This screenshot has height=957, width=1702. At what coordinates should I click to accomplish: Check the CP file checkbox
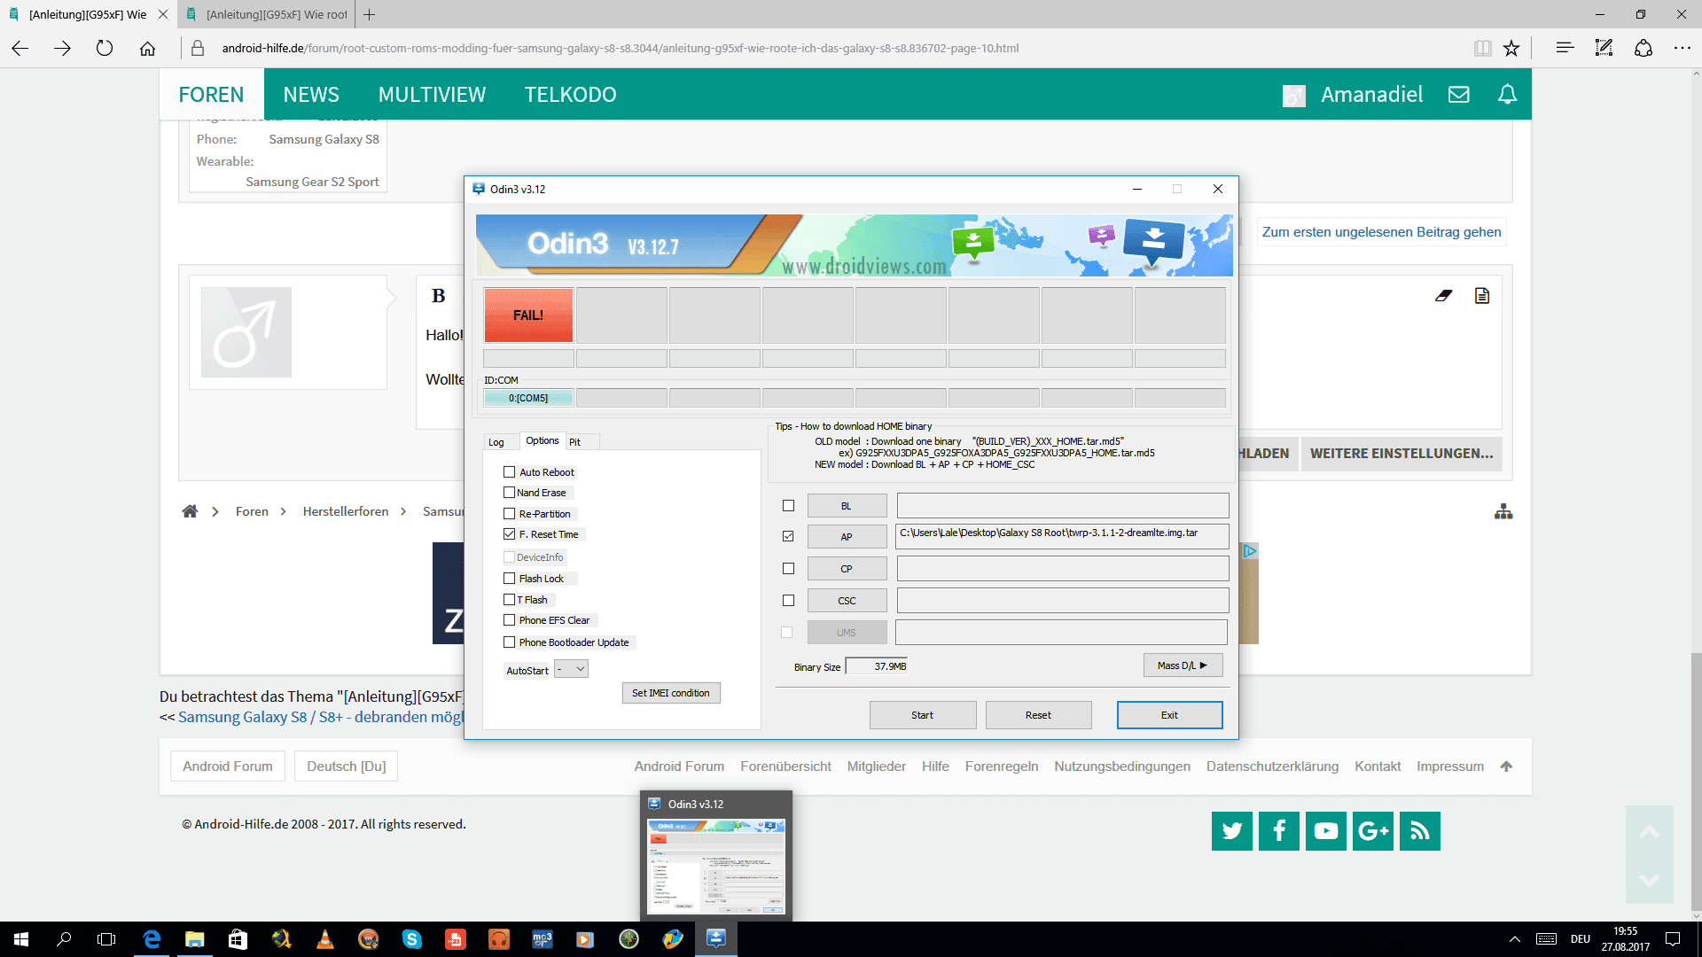pyautogui.click(x=788, y=569)
